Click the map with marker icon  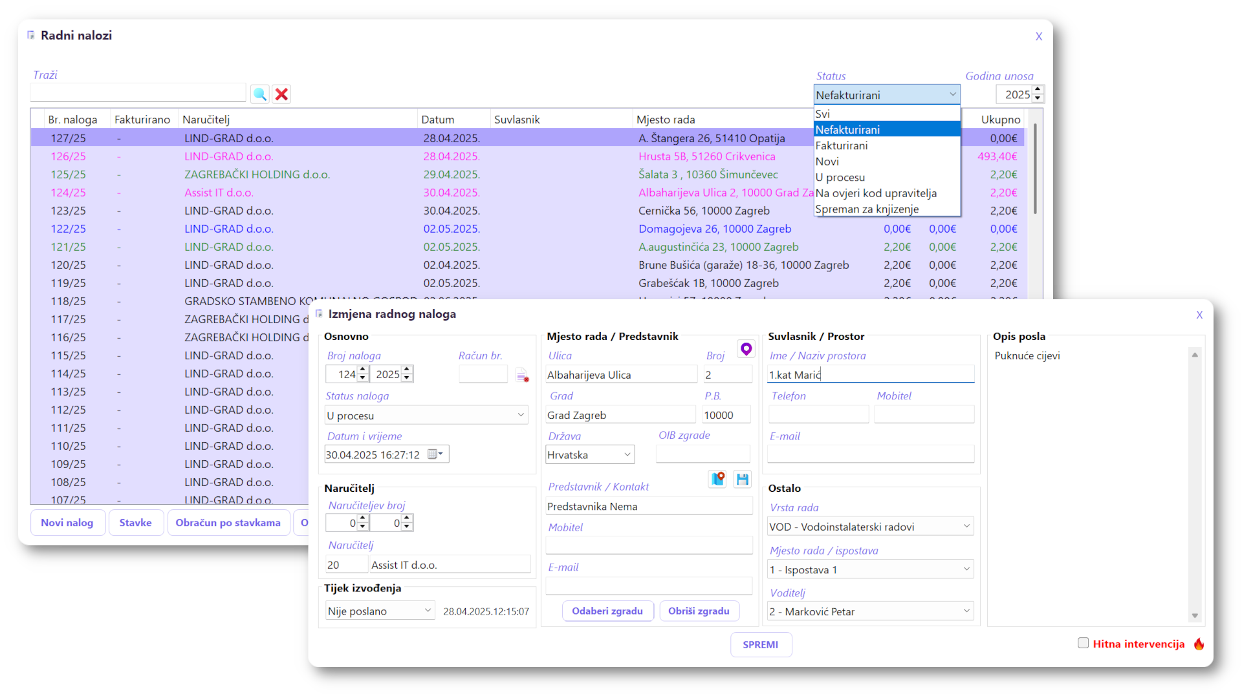pos(717,479)
